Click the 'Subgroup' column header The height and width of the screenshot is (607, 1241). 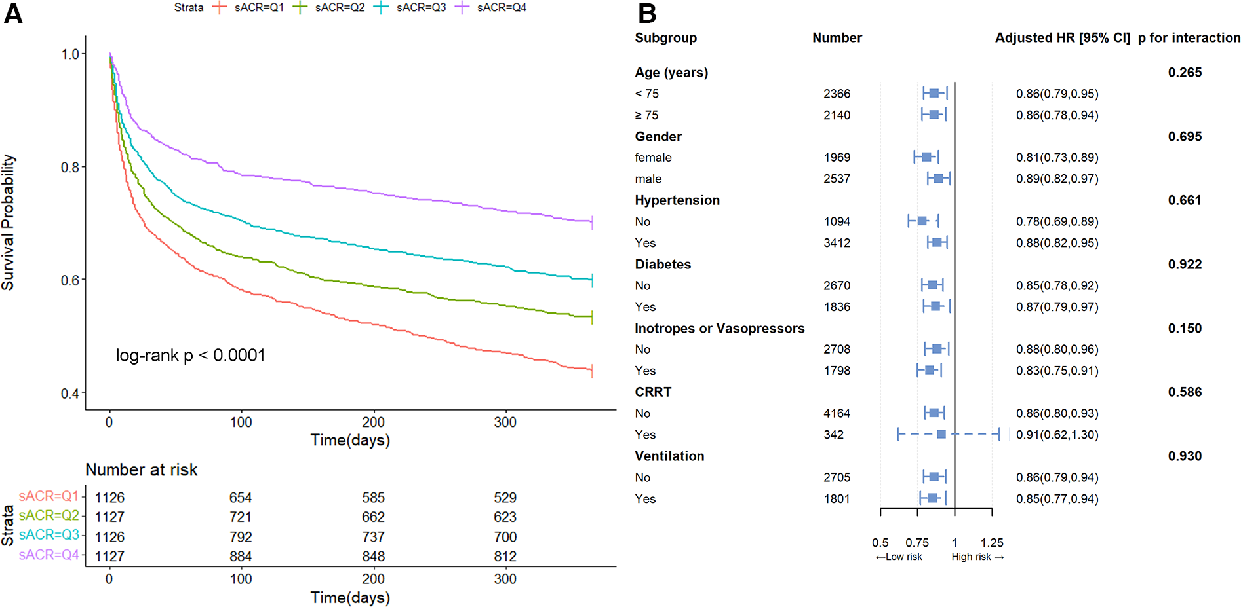(665, 38)
